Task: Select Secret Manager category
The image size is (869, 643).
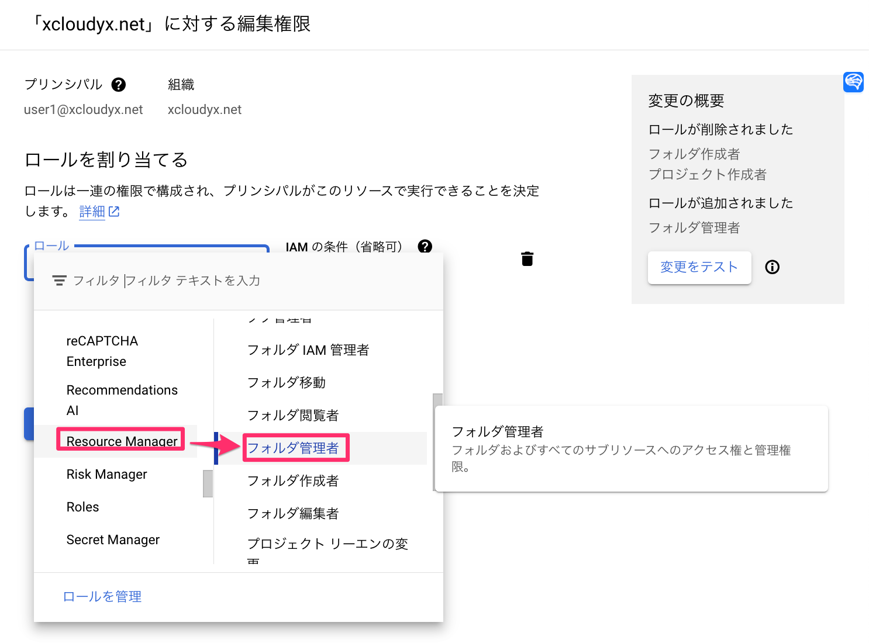Action: pos(113,539)
